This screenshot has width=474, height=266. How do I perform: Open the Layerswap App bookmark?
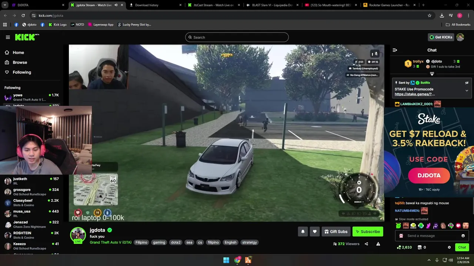100,25
